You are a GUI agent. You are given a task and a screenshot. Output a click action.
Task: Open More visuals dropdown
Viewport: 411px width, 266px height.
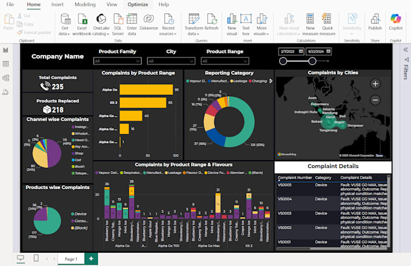pyautogui.click(x=261, y=25)
